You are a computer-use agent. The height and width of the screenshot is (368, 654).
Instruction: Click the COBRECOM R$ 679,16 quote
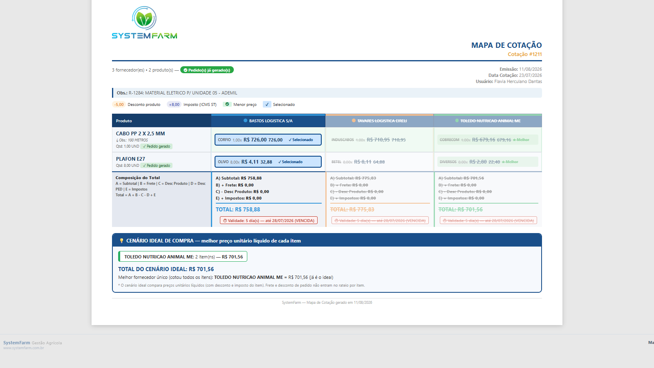coord(488,140)
